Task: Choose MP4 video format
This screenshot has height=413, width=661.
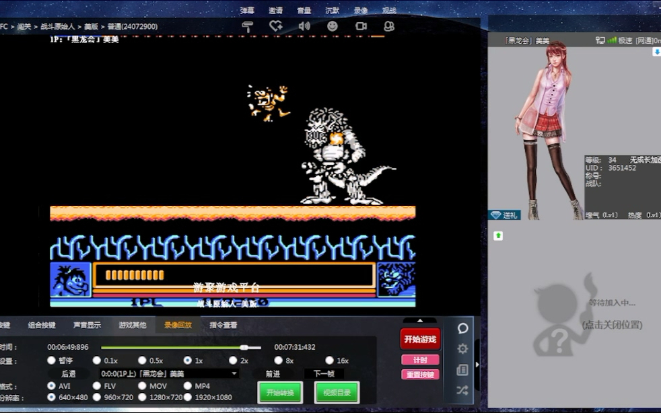Action: tap(188, 385)
